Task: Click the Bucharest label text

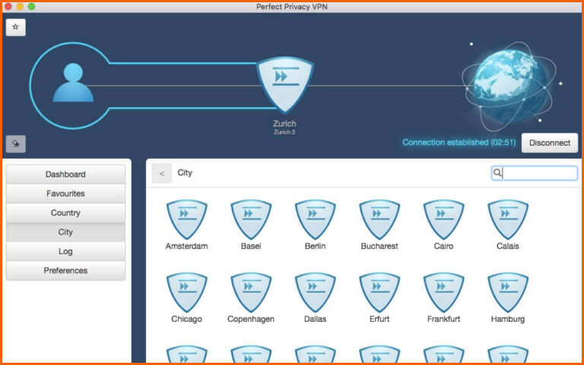Action: tap(379, 246)
